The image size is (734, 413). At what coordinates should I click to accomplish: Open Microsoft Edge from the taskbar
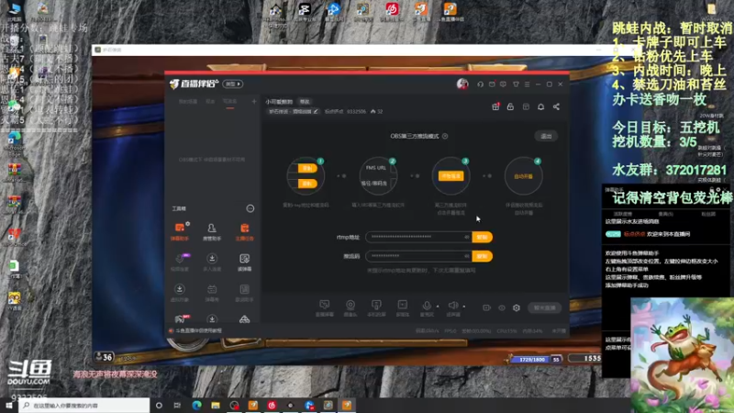tap(196, 406)
